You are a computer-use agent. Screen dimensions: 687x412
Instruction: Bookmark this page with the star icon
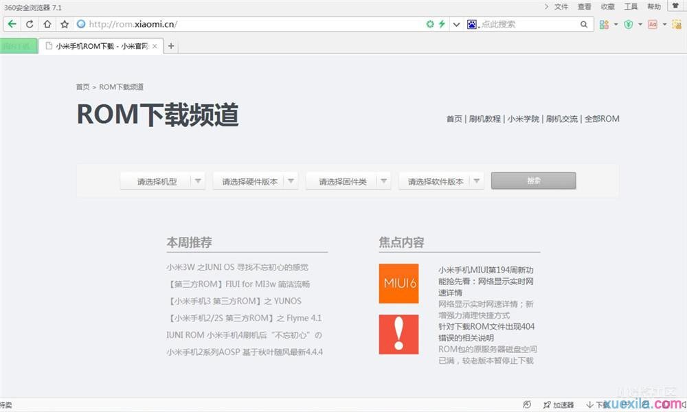pyautogui.click(x=65, y=24)
